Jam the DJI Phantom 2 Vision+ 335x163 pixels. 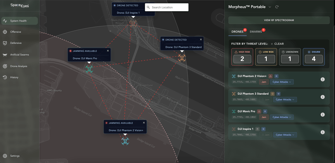click(x=264, y=82)
